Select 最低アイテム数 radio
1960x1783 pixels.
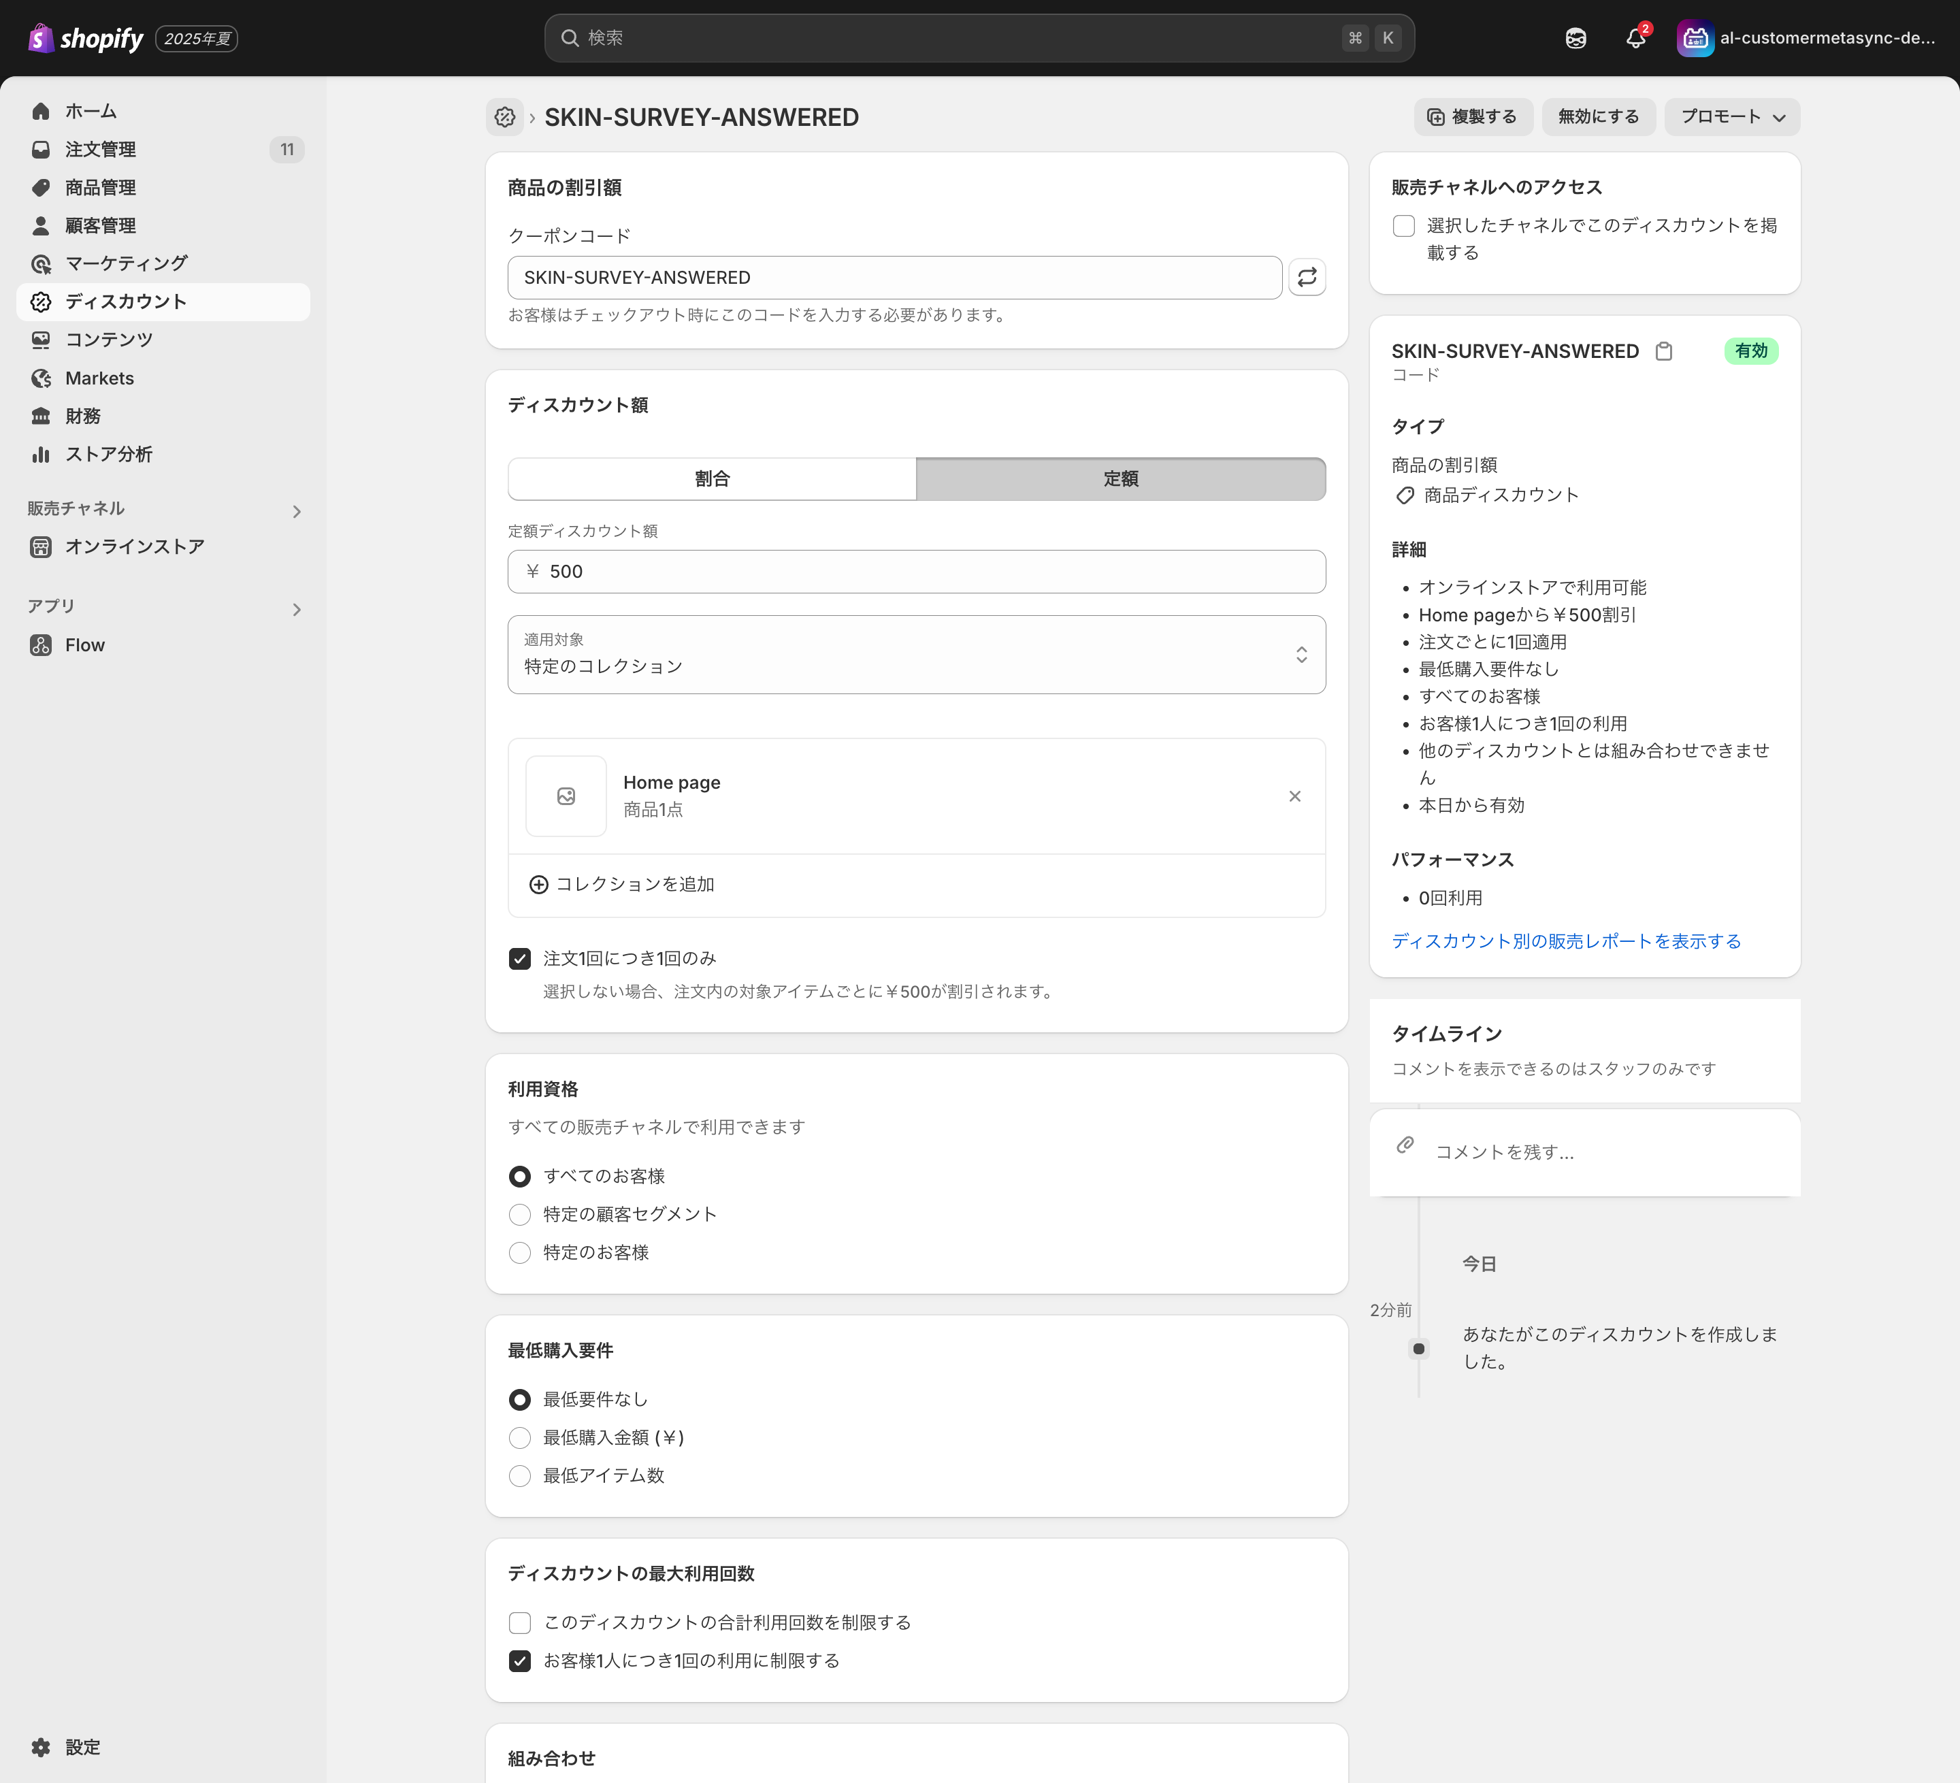point(520,1475)
